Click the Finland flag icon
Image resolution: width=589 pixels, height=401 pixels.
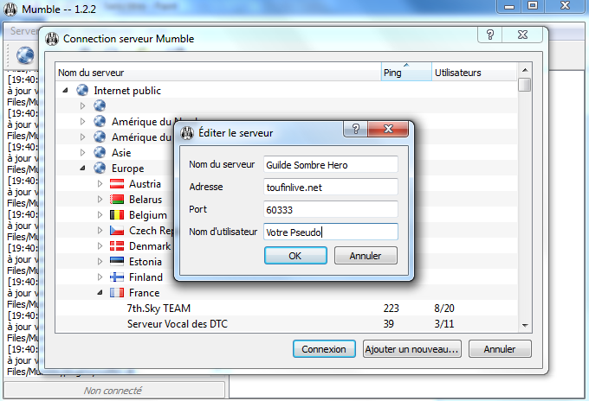tap(117, 277)
